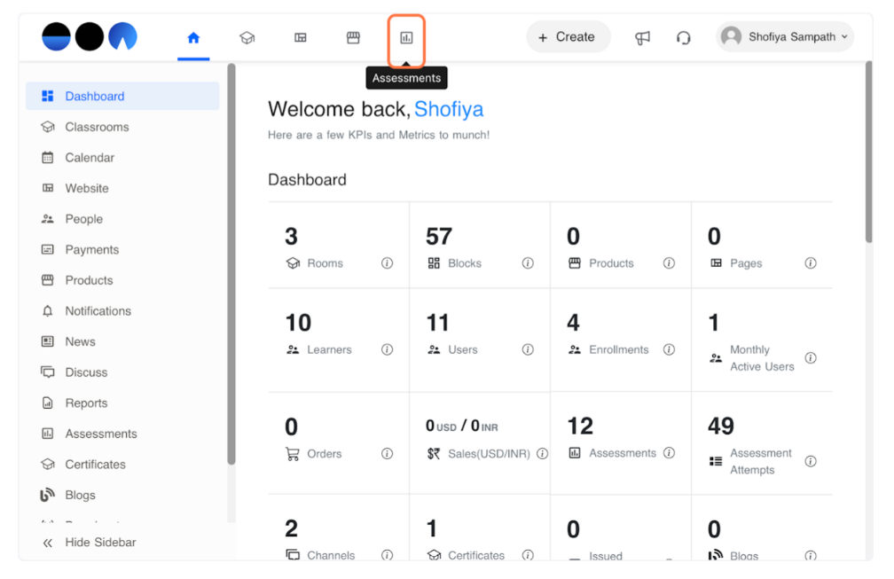This screenshot has width=894, height=579.
Task: Click the Certificates card info icon
Action: click(528, 555)
